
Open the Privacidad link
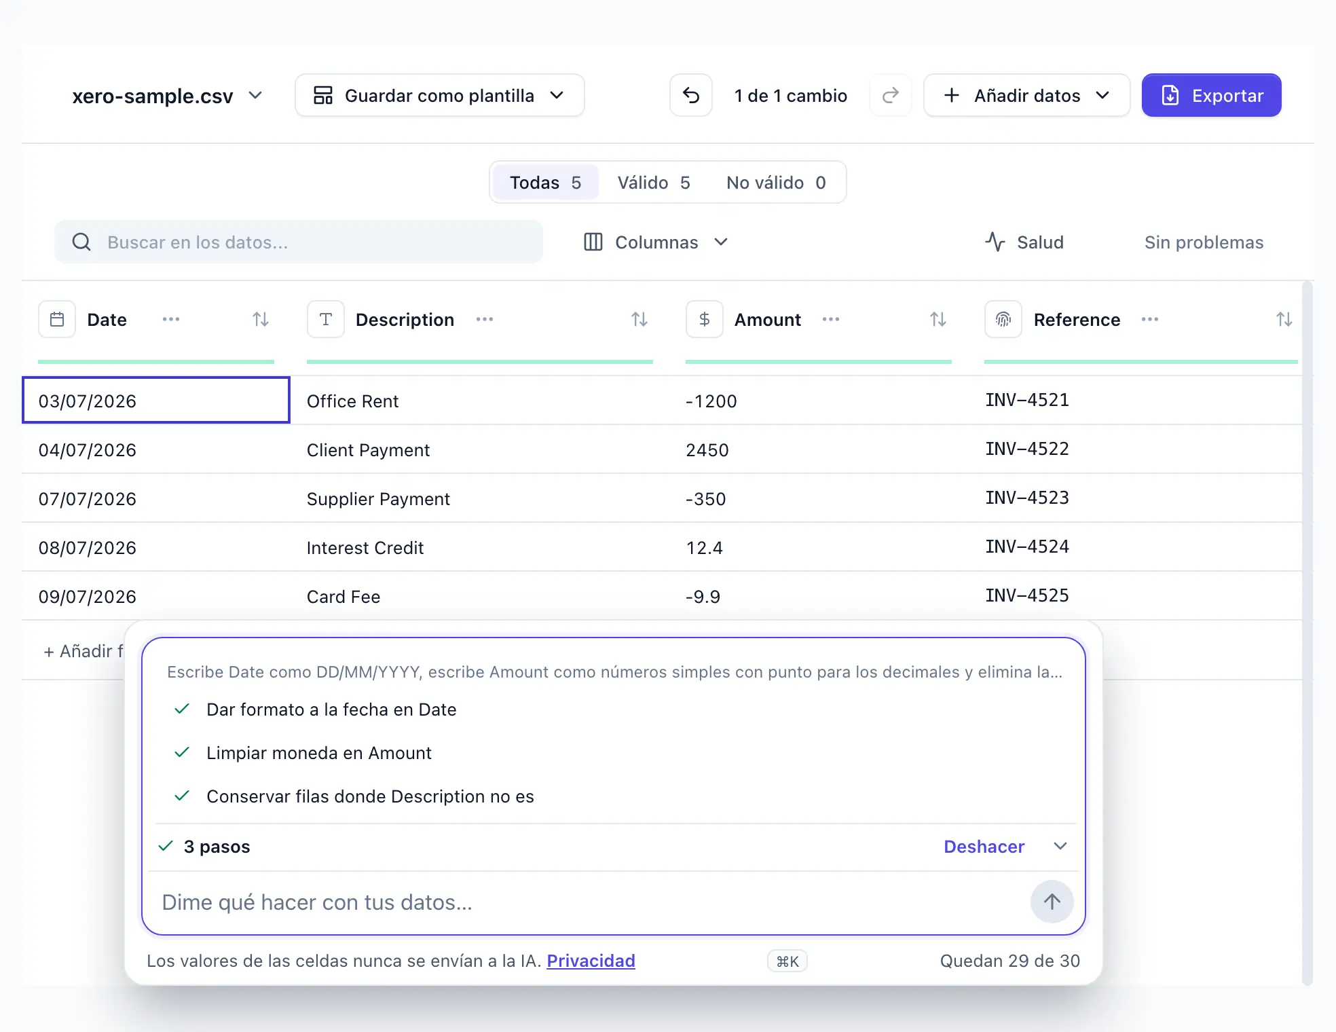coord(591,961)
